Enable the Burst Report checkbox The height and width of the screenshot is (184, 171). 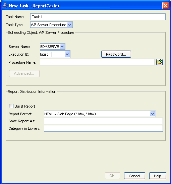11,106
